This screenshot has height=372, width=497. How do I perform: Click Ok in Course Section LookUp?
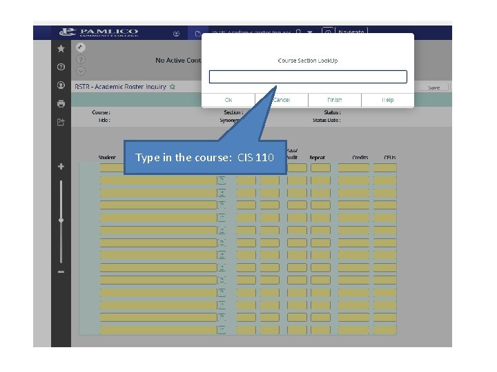point(228,100)
